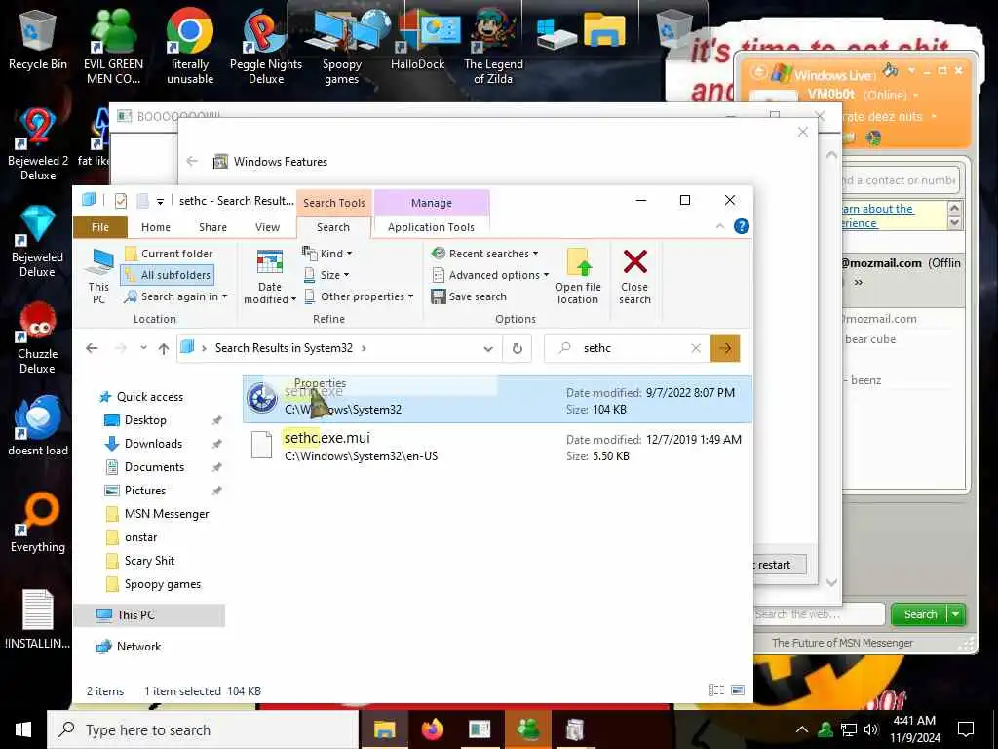Open Recent searches dropdown
Screen dimensions: 998x749
[x=485, y=254]
